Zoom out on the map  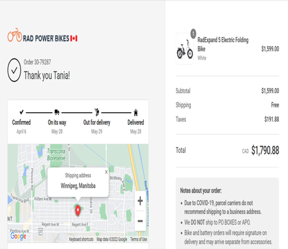pos(140,221)
